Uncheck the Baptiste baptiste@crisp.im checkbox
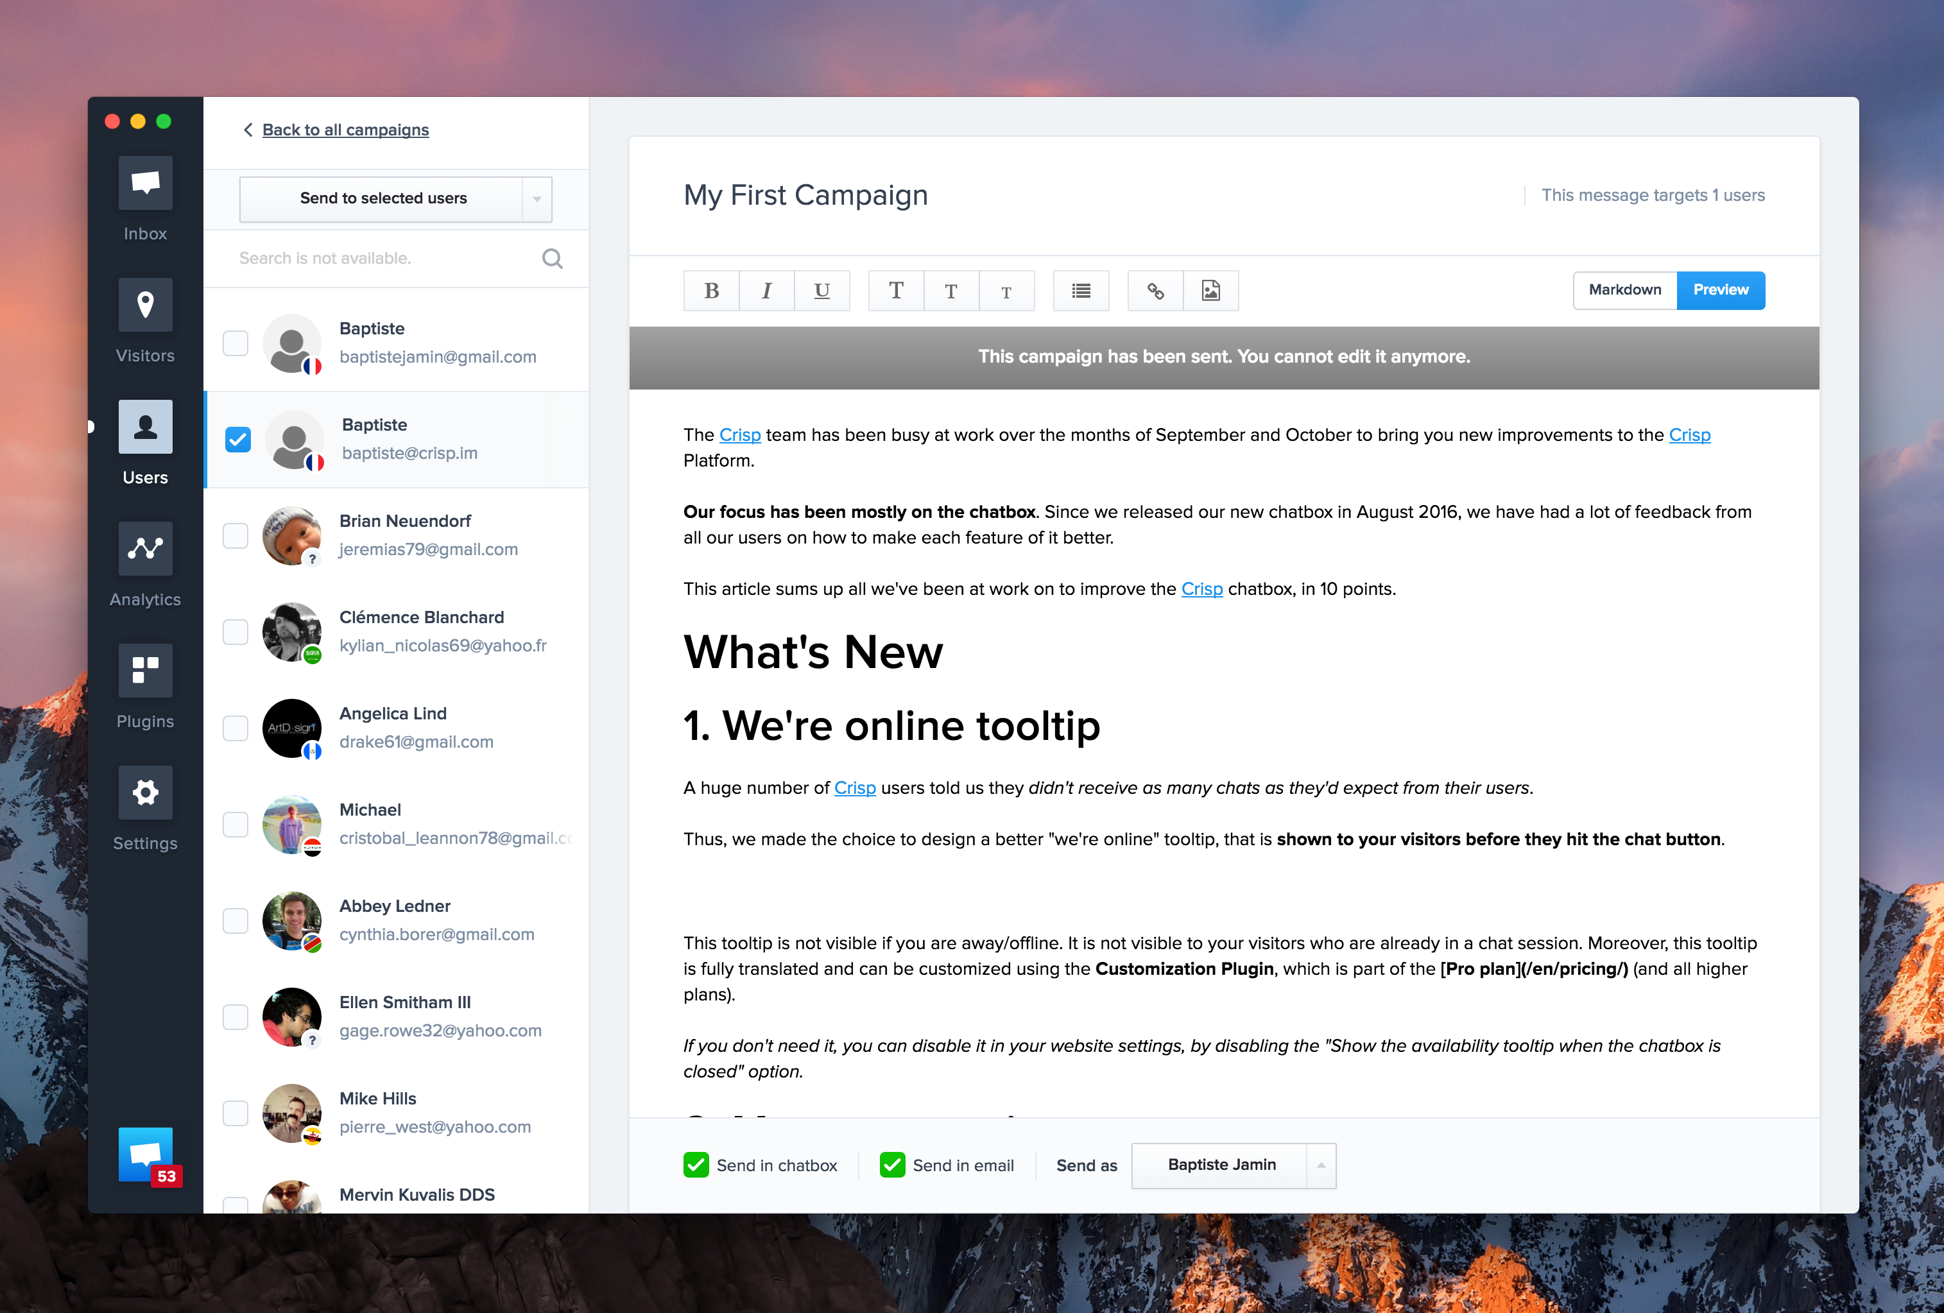Viewport: 1944px width, 1313px height. (x=238, y=439)
